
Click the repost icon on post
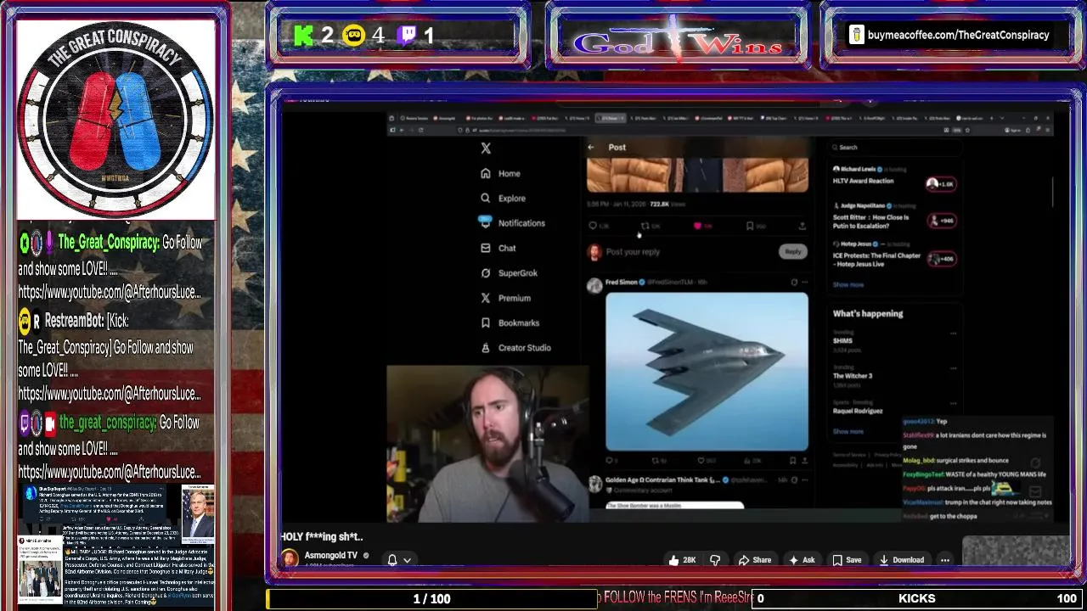point(645,226)
